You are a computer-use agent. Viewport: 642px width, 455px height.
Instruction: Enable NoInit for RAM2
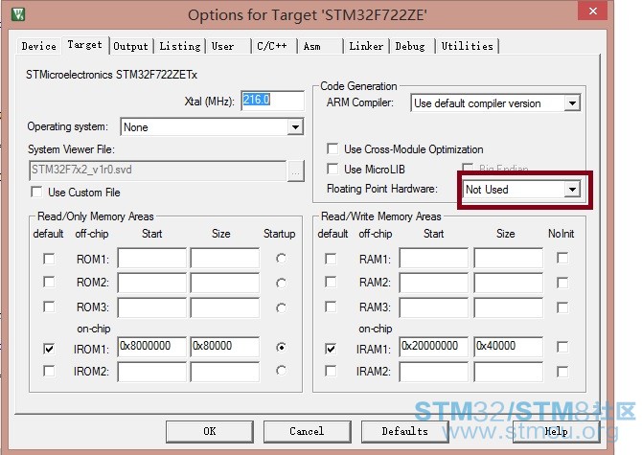[562, 283]
